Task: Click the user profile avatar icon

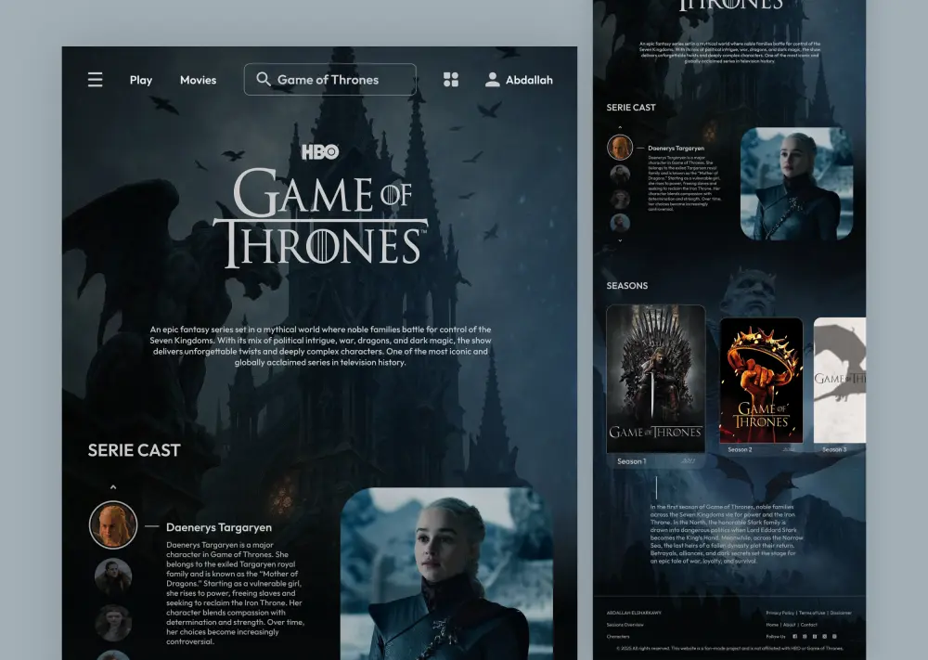Action: [493, 80]
